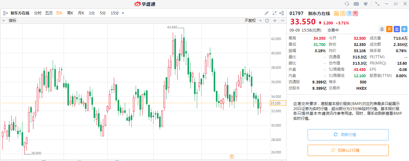Select the 周K weekly candlestick tab
This screenshot has width=409, height=161.
[x=70, y=13]
